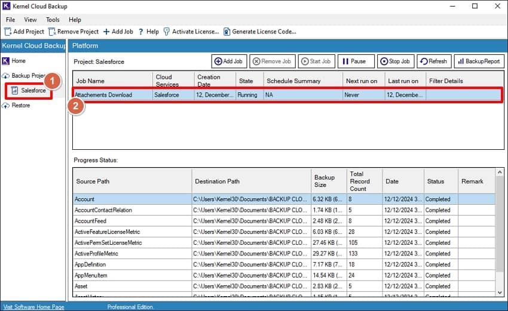Click the Destination Path column header
508x311 pixels.
click(x=252, y=181)
